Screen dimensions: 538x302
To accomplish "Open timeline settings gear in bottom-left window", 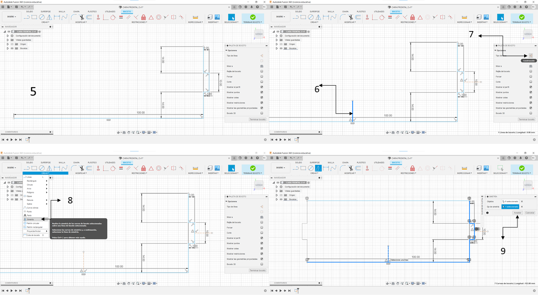I will (265, 290).
